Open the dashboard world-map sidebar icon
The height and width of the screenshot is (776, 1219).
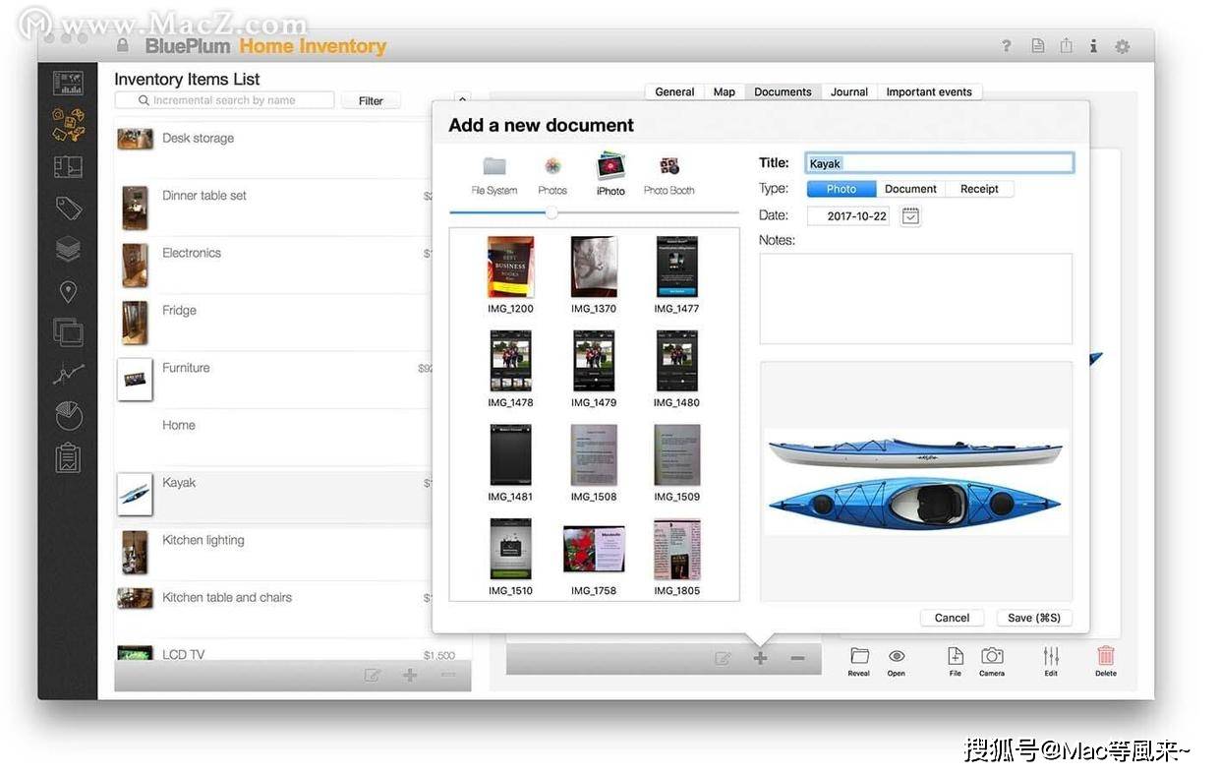point(68,84)
